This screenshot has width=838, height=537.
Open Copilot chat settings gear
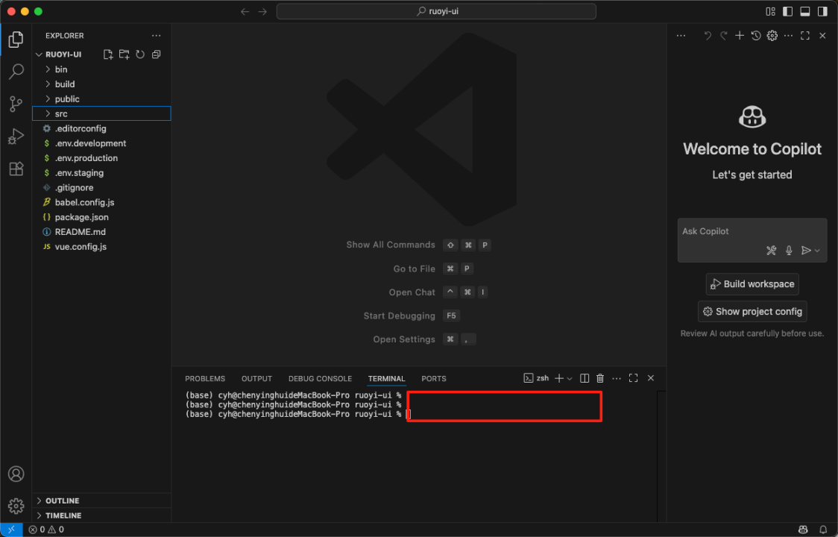[x=772, y=36]
